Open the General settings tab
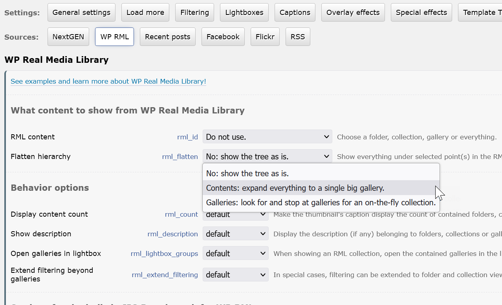Image resolution: width=502 pixels, height=305 pixels. (81, 13)
